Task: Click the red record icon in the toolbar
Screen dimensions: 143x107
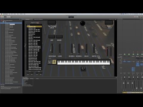Action: [x=135, y=17]
